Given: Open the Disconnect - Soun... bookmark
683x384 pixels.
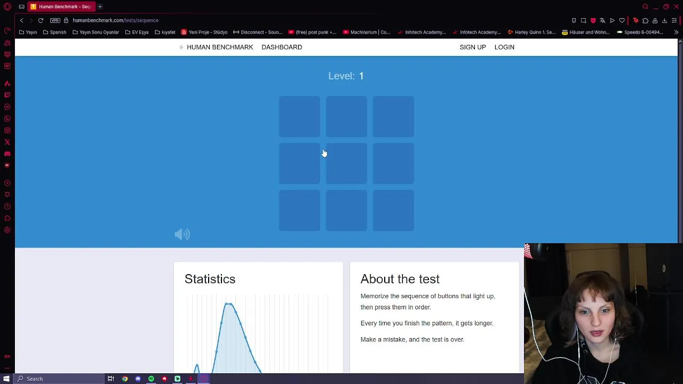Looking at the screenshot, I should [x=258, y=33].
